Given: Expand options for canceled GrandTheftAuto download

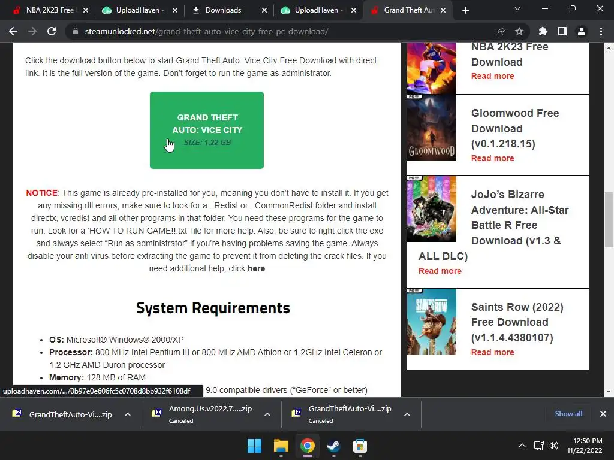Looking at the screenshot, I should [x=407, y=414].
